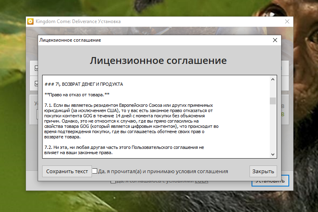
Task: Click the Закрыть button
Action: (263, 171)
